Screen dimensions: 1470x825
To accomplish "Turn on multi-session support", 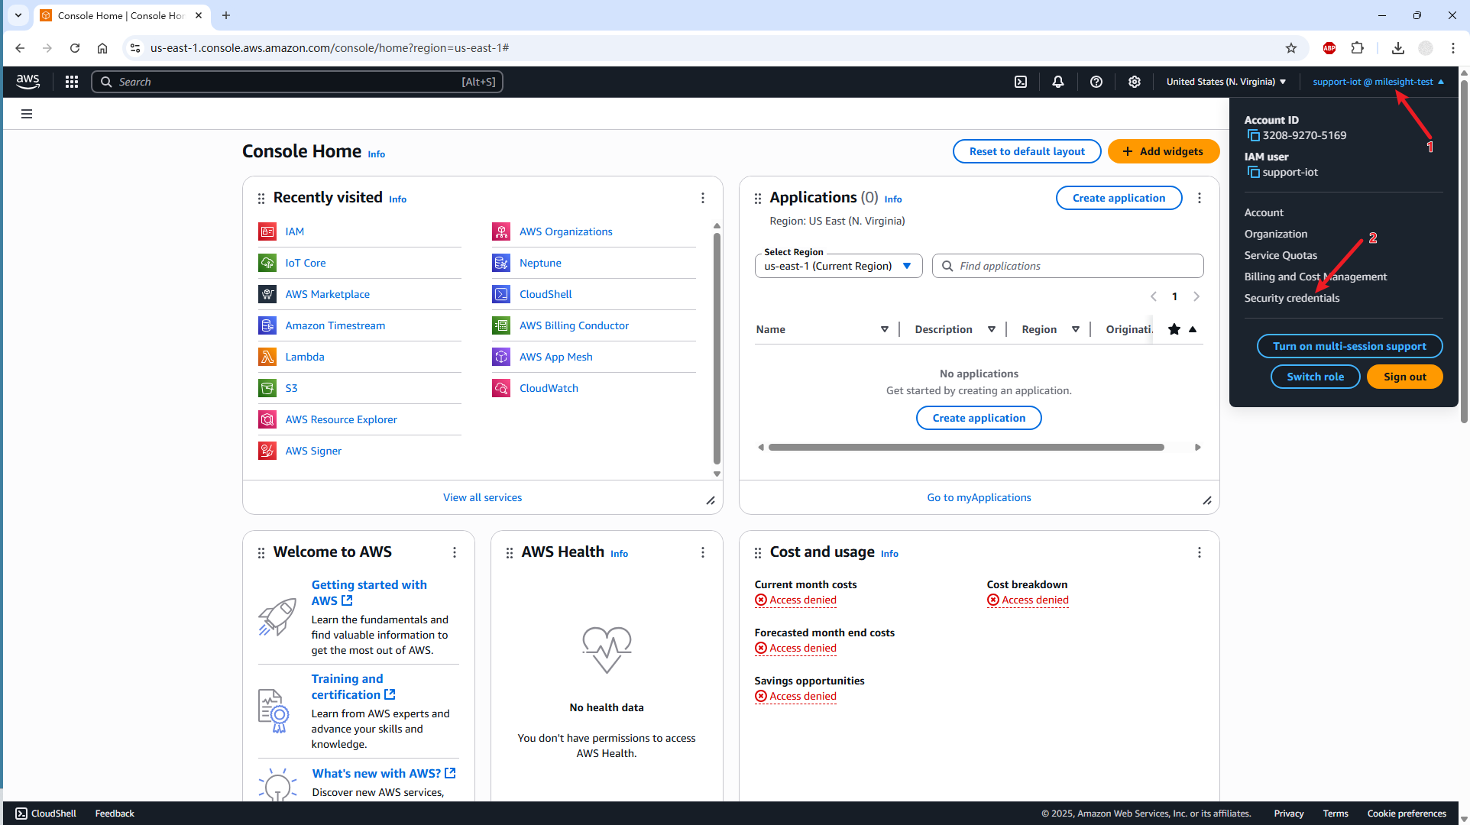I will coord(1349,346).
